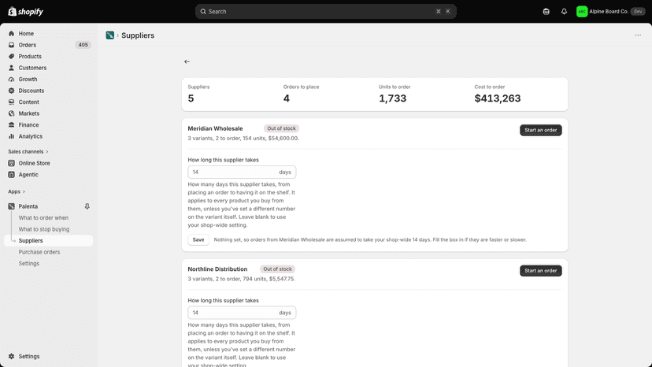The image size is (652, 367).
Task: Start an order for Meridian Wholesale
Action: (x=540, y=130)
